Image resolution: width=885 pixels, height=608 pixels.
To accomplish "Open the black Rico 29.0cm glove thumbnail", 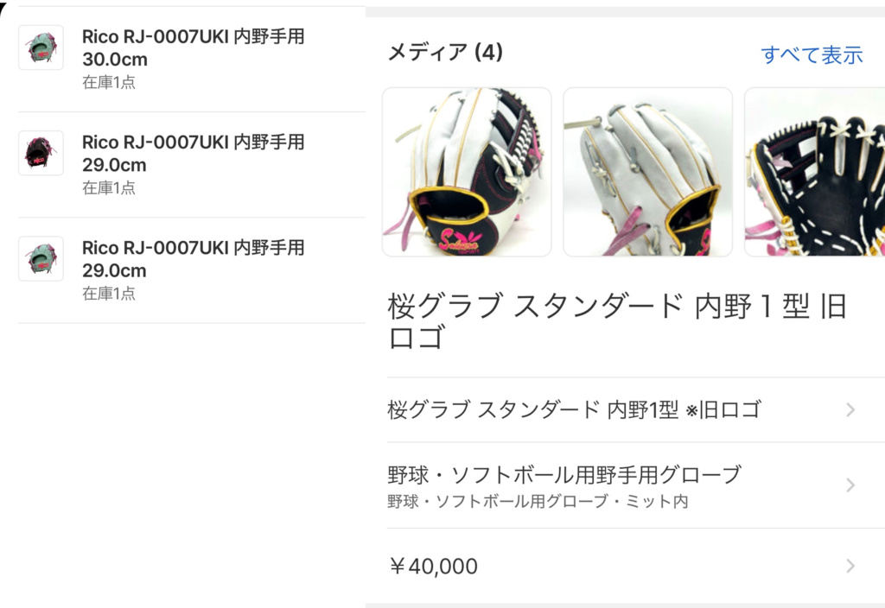I will point(41,153).
